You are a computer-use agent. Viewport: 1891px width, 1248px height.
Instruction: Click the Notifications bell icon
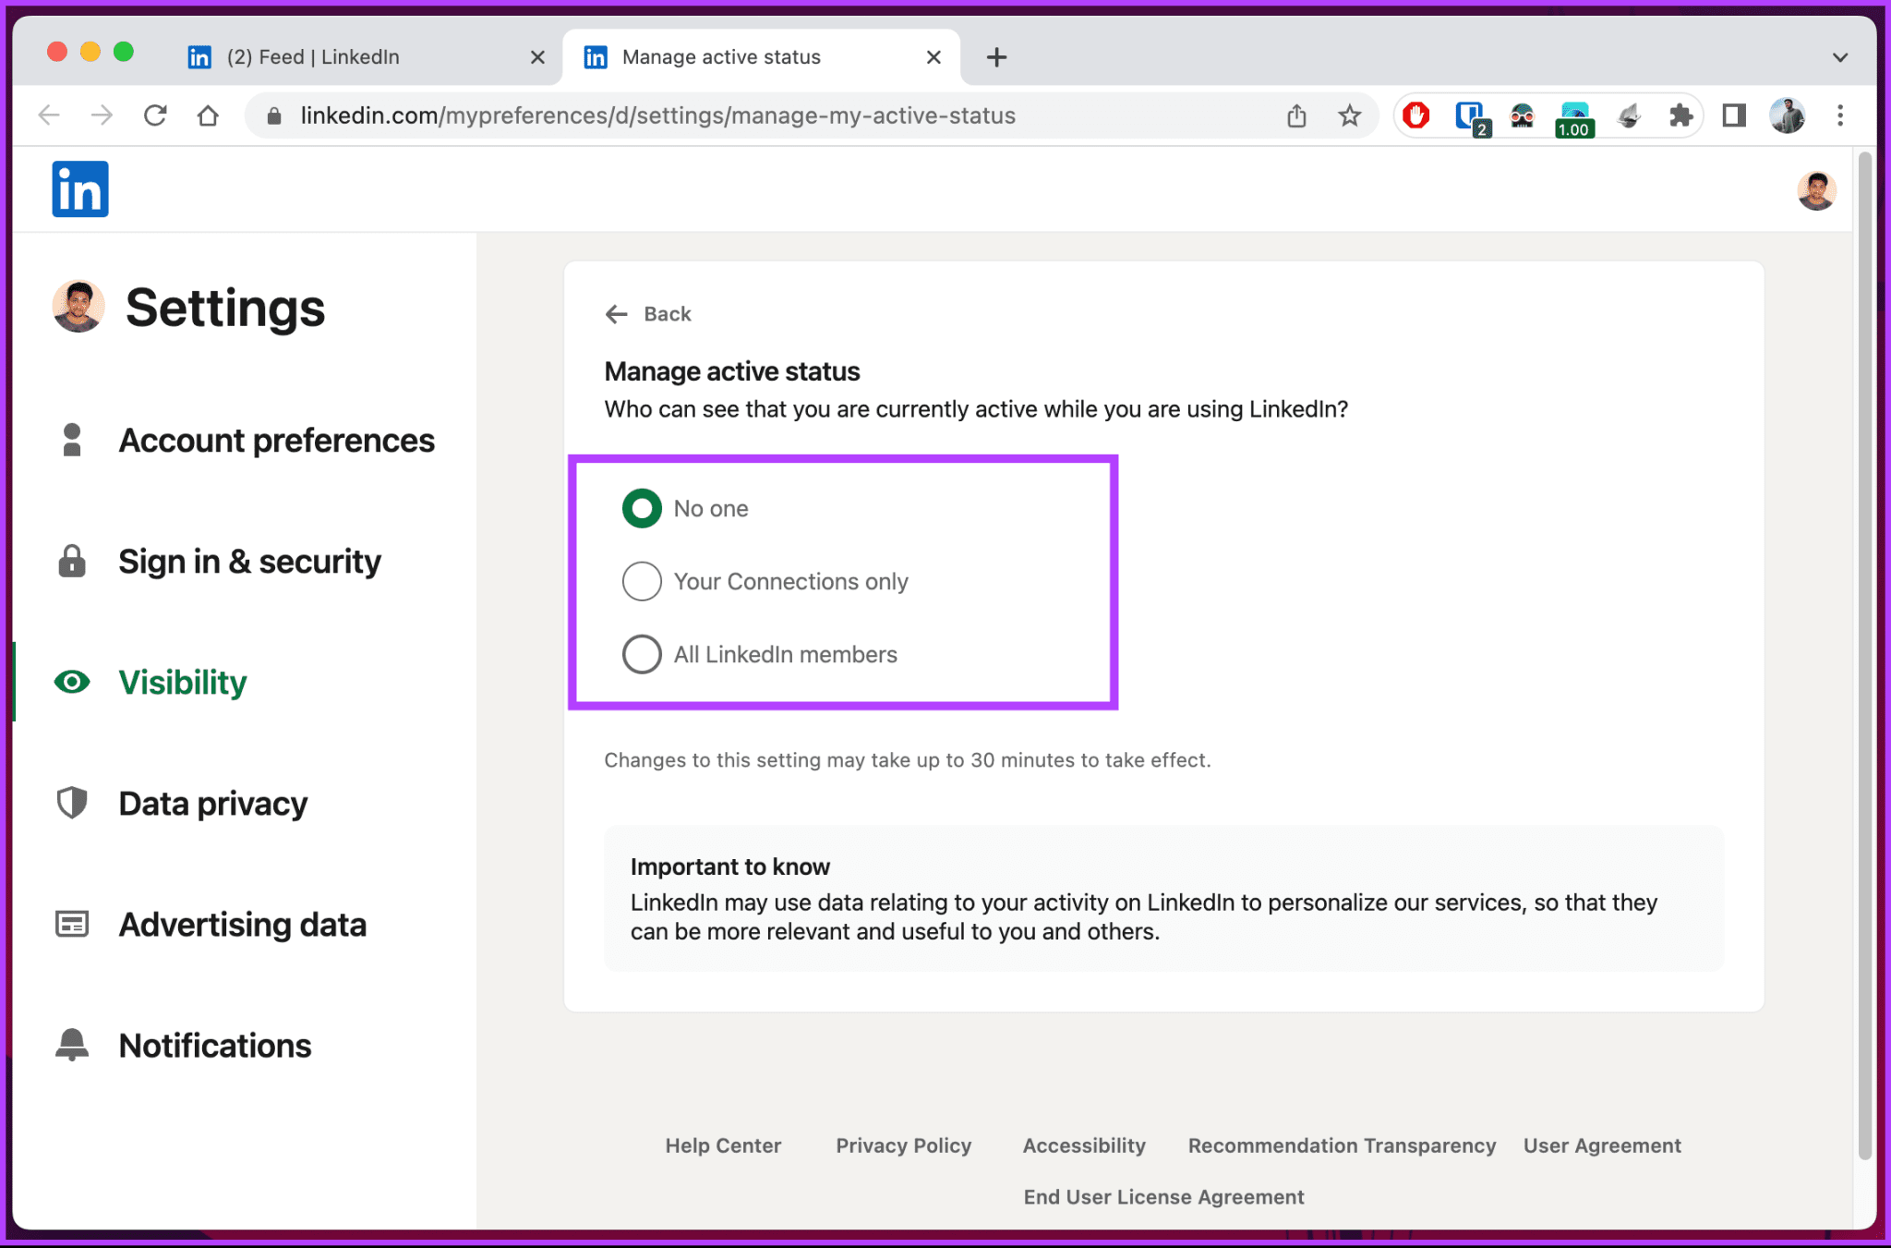click(x=72, y=1043)
